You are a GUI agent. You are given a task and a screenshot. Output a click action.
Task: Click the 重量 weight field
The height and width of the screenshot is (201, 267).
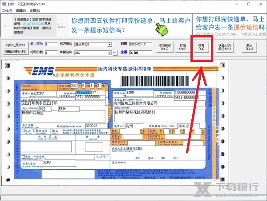129,131
